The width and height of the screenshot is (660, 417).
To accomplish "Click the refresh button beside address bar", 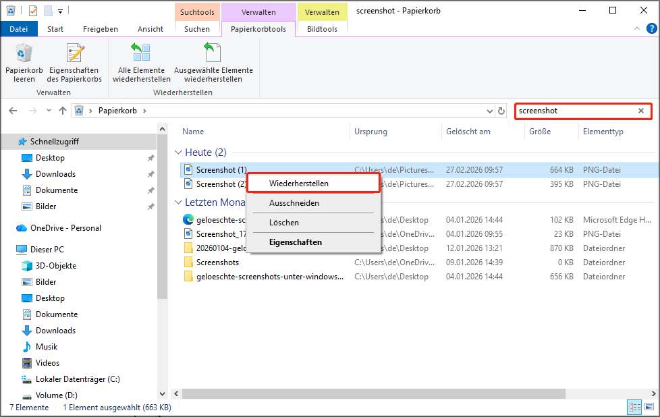I will coord(501,111).
